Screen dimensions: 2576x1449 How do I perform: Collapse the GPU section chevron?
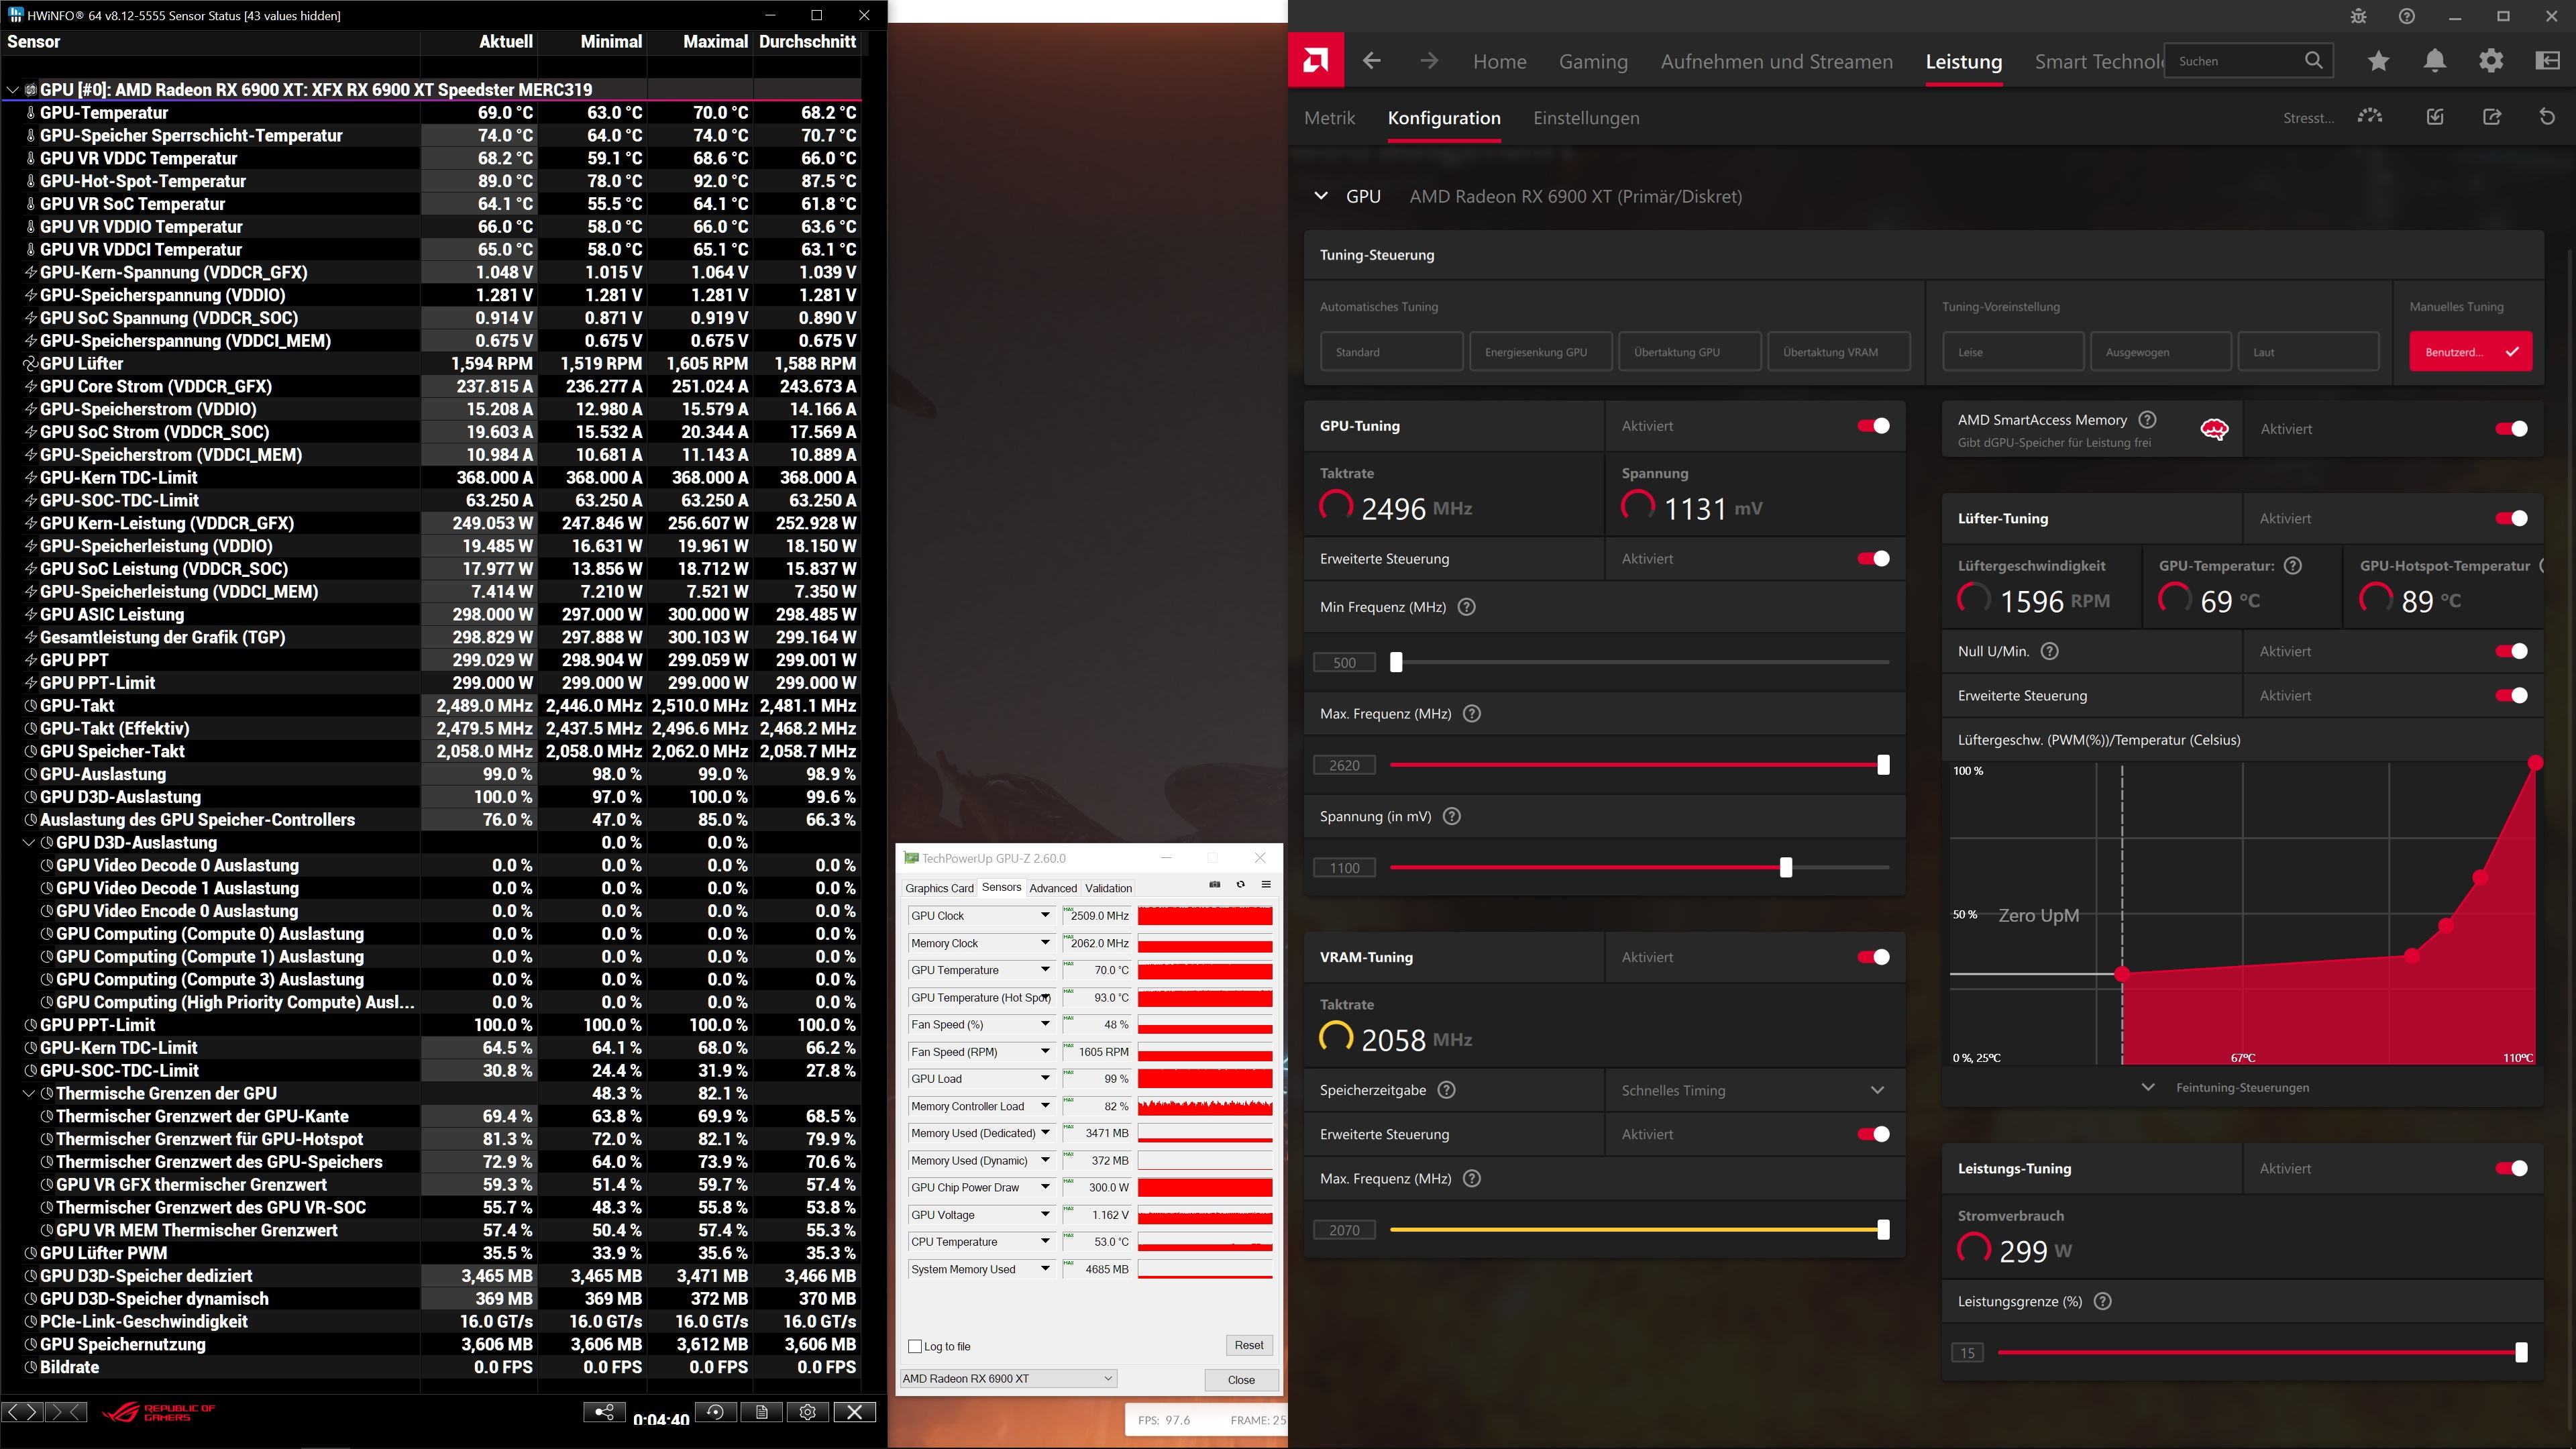click(1321, 196)
